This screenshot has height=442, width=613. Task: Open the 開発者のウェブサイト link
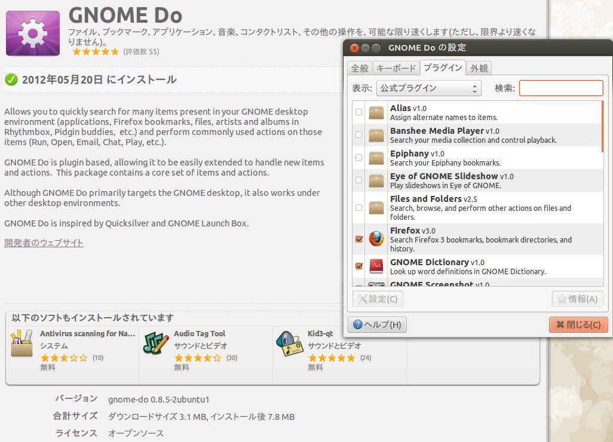pos(44,243)
